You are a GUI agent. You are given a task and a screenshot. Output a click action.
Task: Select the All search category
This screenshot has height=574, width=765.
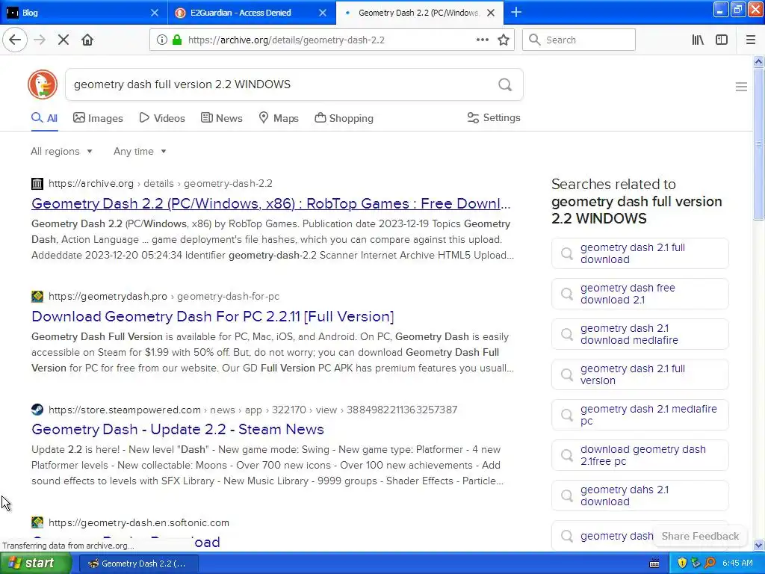click(x=44, y=118)
